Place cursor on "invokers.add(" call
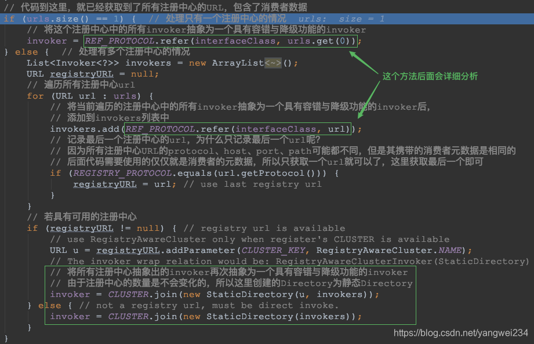This screenshot has width=534, height=344. (87, 129)
